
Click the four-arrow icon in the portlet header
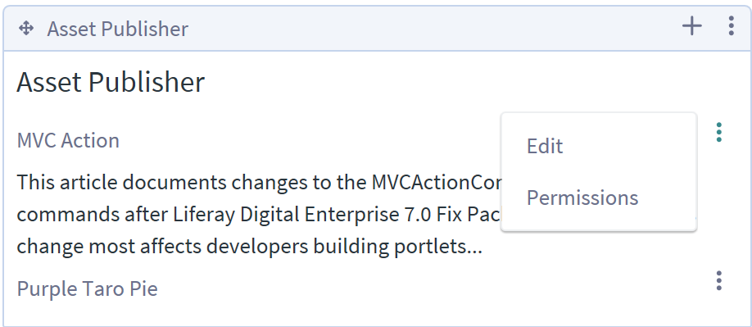tap(26, 29)
